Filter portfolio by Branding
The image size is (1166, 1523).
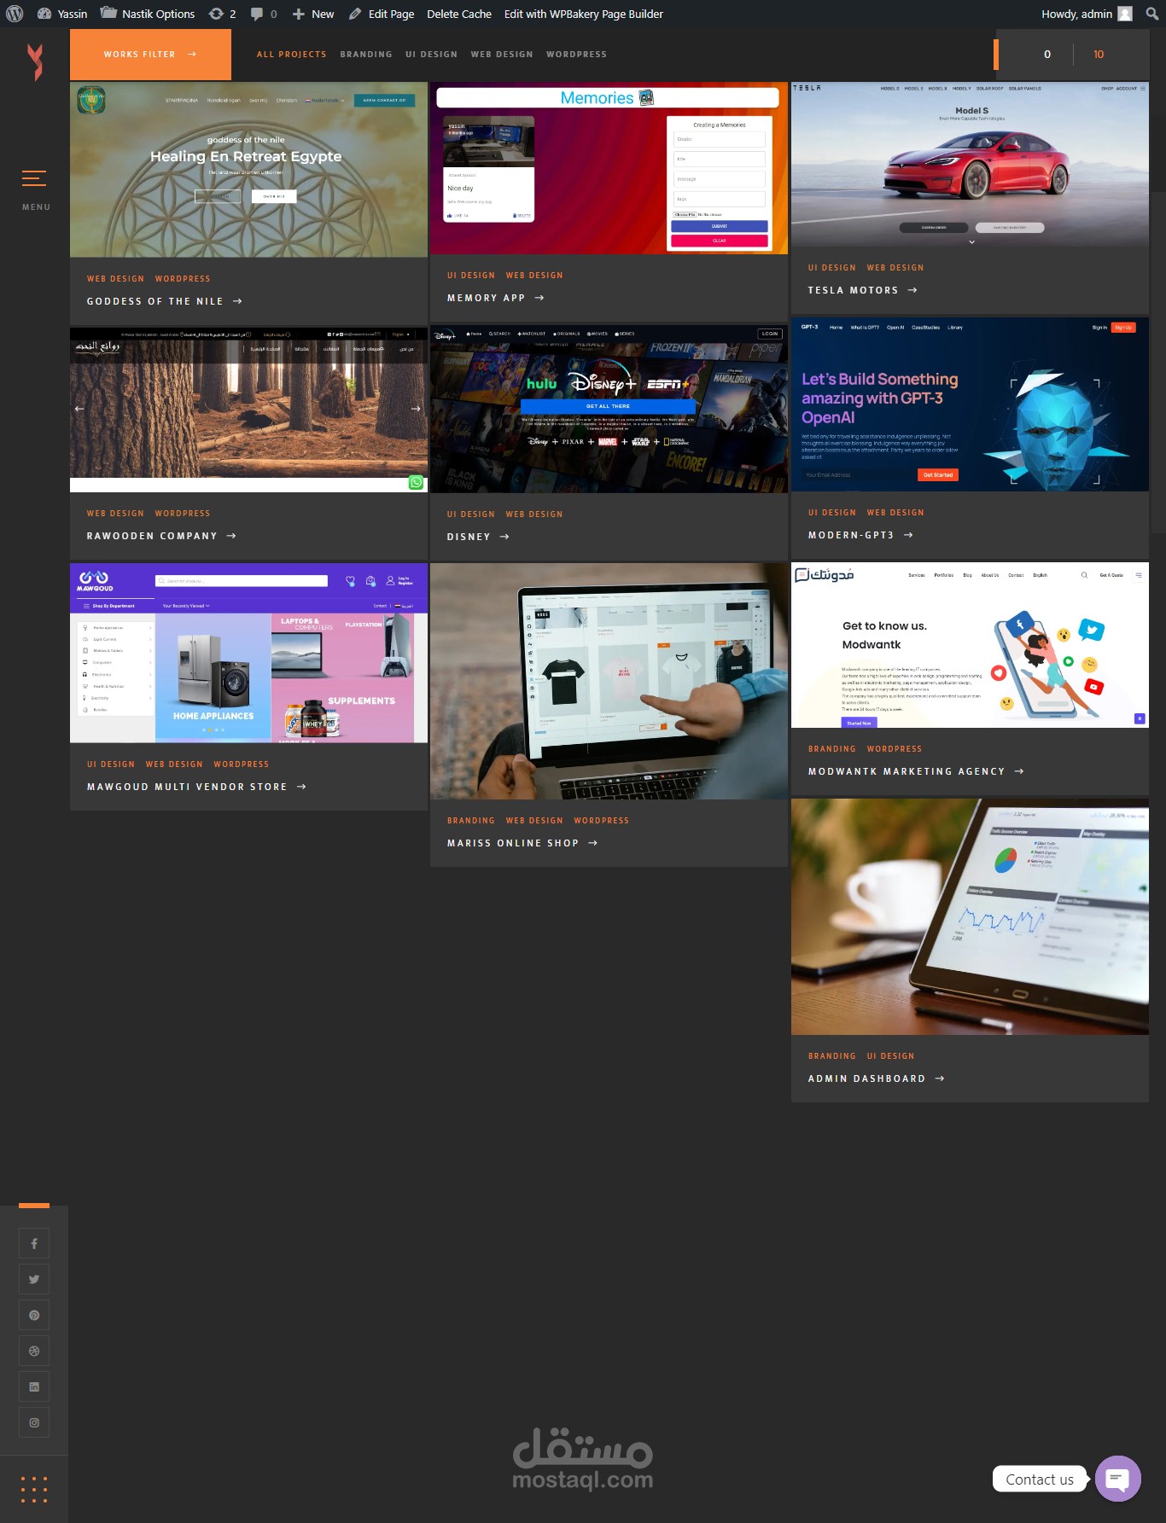tap(366, 55)
